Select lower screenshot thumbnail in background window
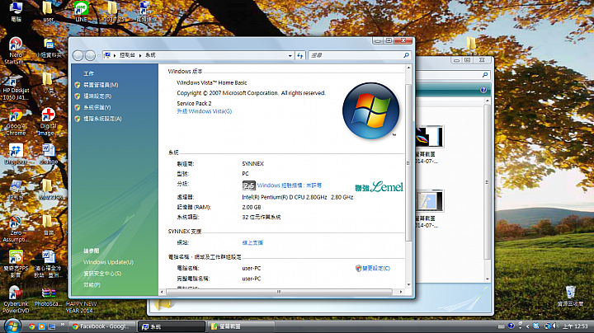The image size is (594, 333). coord(430,201)
